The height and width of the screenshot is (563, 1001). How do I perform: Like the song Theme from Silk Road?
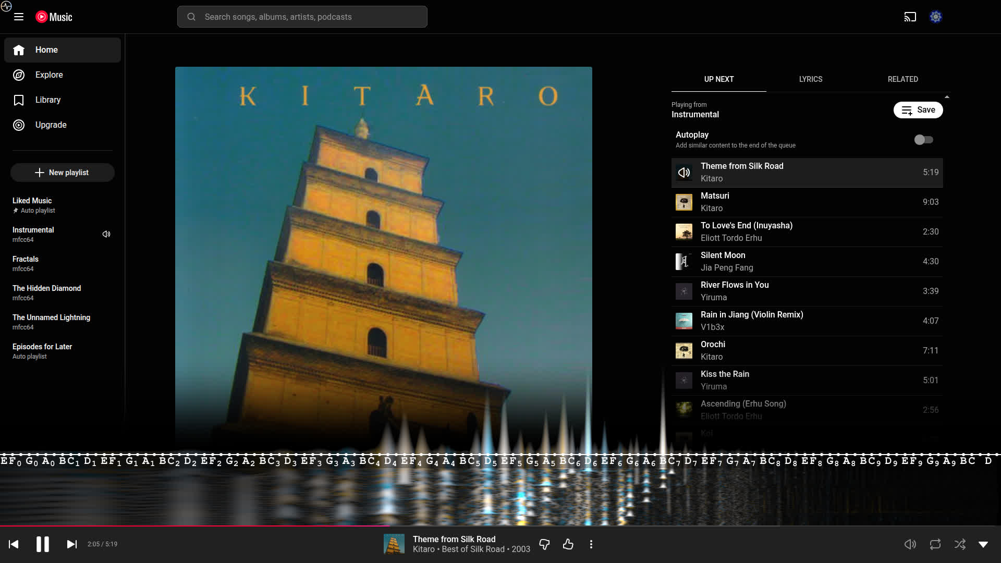point(568,544)
